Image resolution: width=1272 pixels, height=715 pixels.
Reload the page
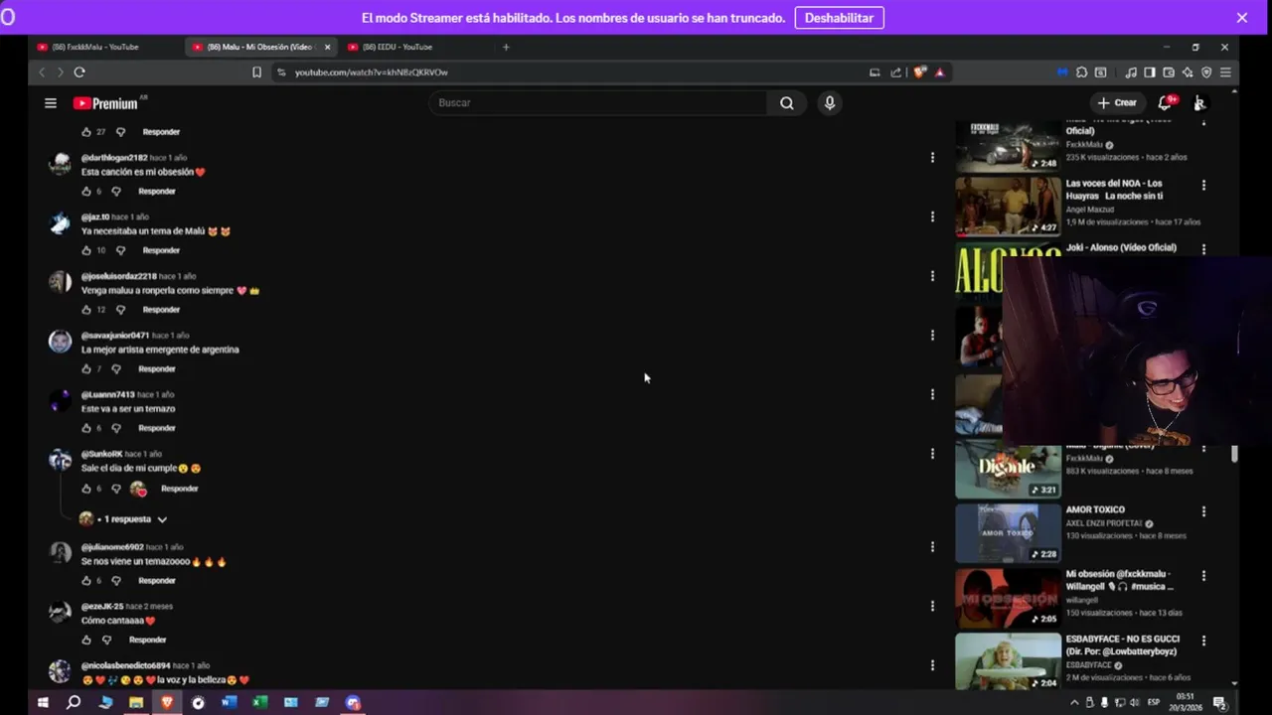79,72
